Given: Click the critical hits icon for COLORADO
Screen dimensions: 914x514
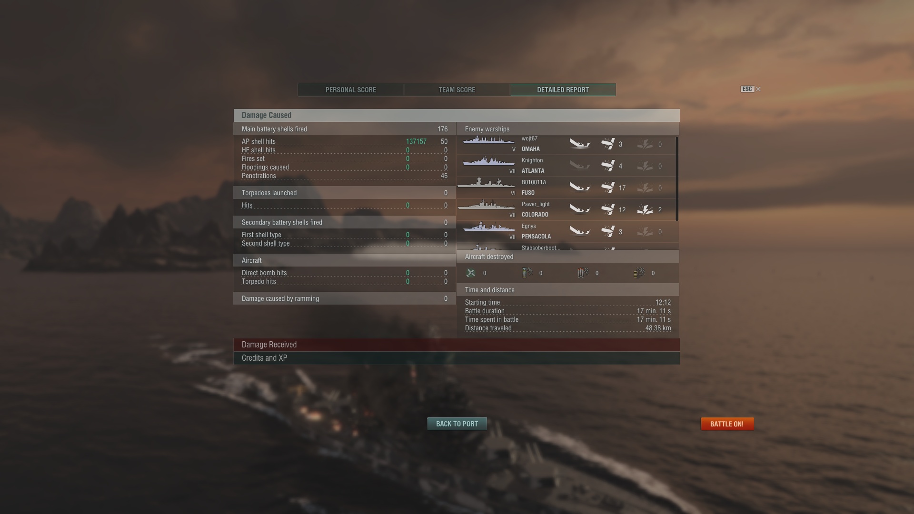Looking at the screenshot, I should tap(645, 209).
